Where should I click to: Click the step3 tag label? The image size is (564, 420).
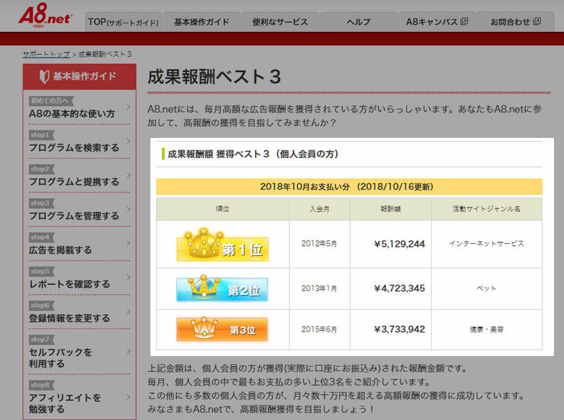coord(41,203)
